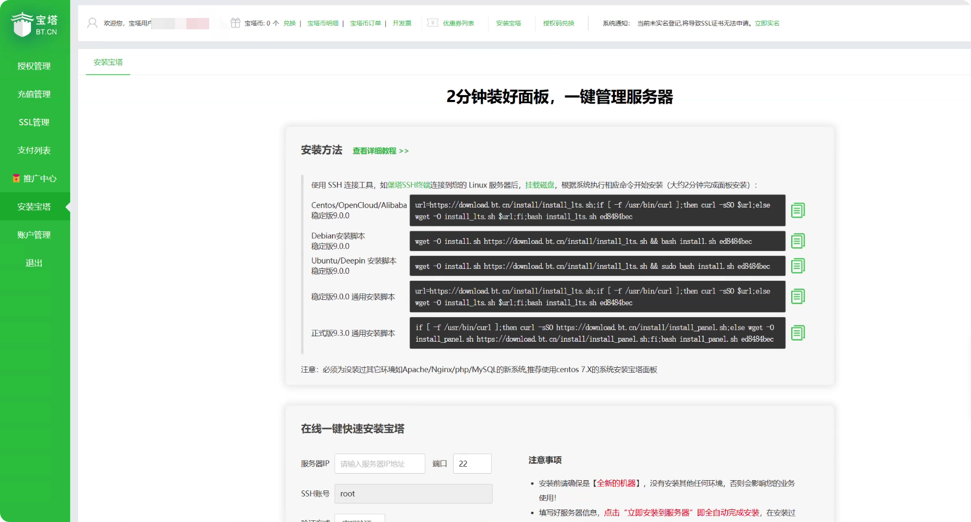Image resolution: width=971 pixels, height=522 pixels.
Task: Copy the Debian install script command
Action: pyautogui.click(x=798, y=241)
